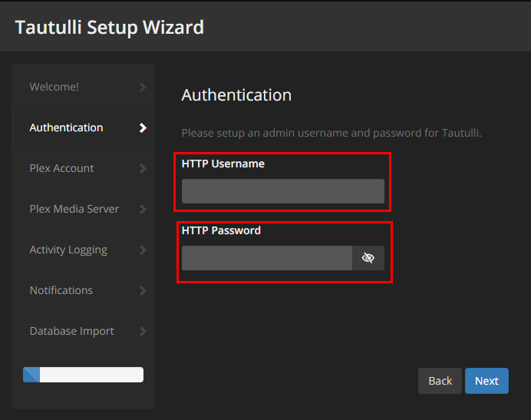Open the Welcome! wizard step
The image size is (531, 420).
84,87
